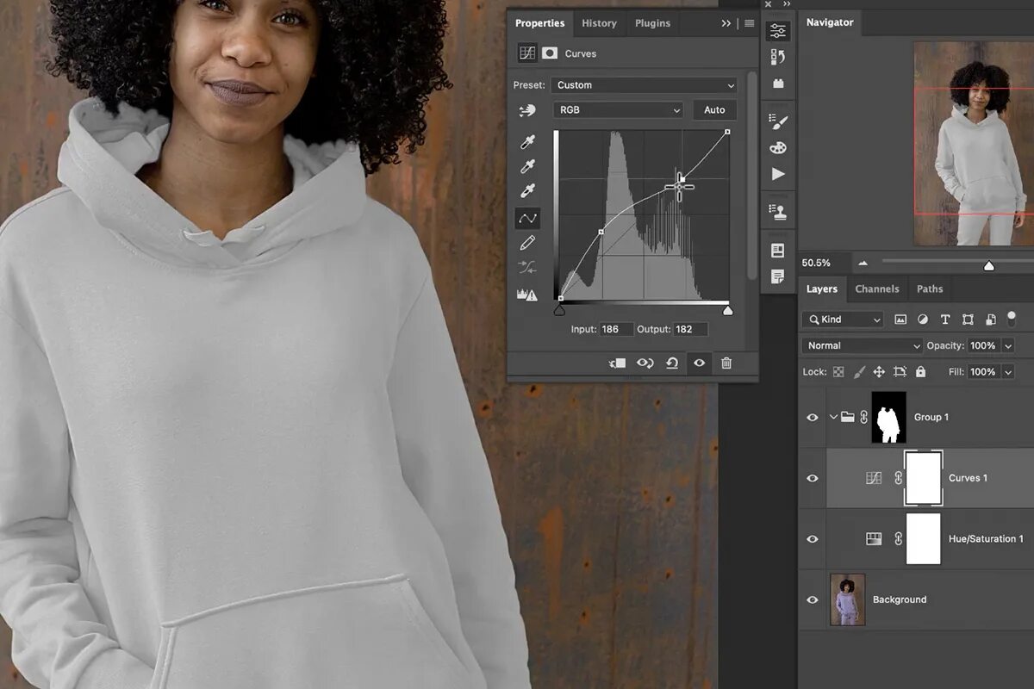1034x689 pixels.
Task: Hide the Hue/Saturation 1 layer
Action: (x=813, y=539)
